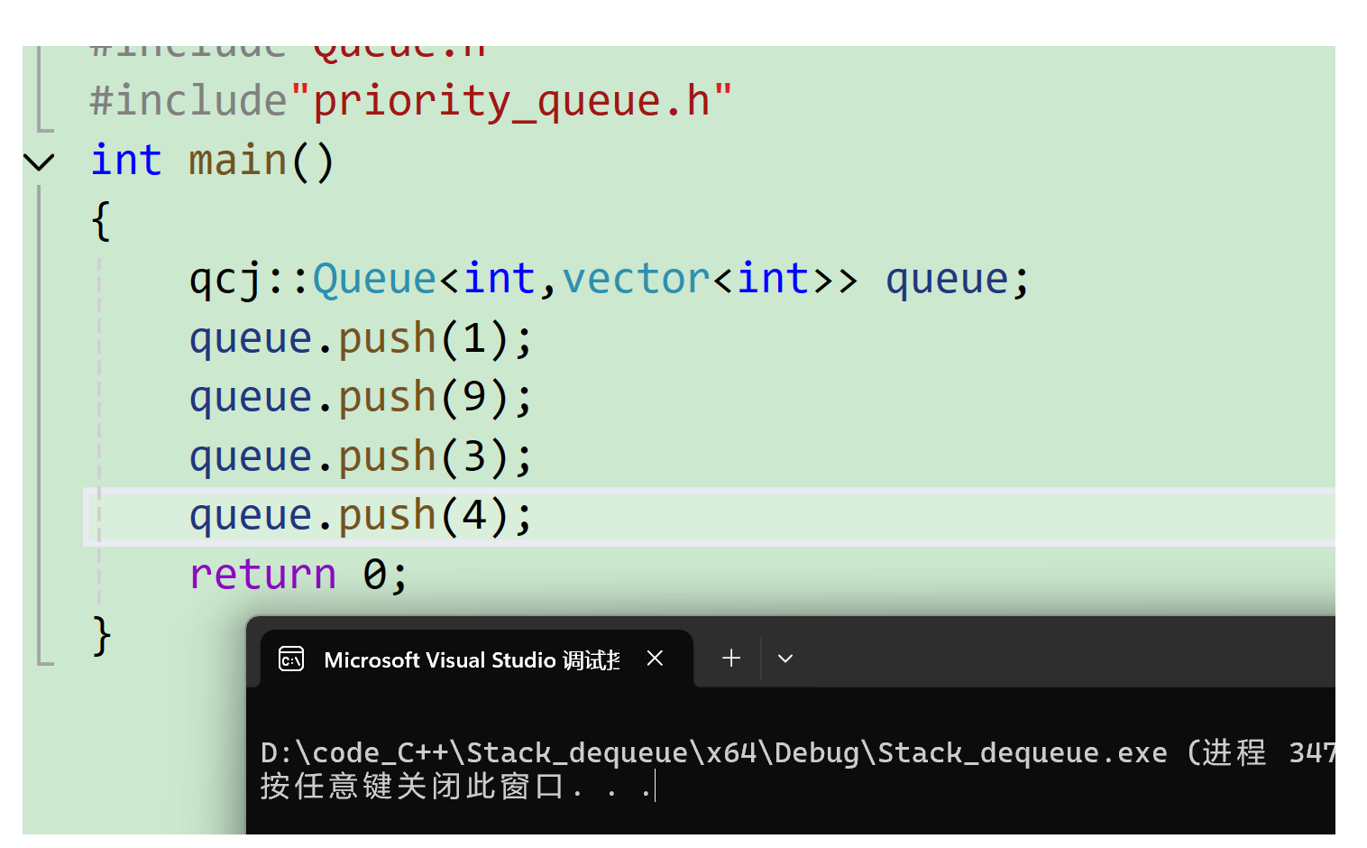1367x848 pixels.
Task: Close the Microsoft Visual Studio debug console tab
Action: (656, 659)
